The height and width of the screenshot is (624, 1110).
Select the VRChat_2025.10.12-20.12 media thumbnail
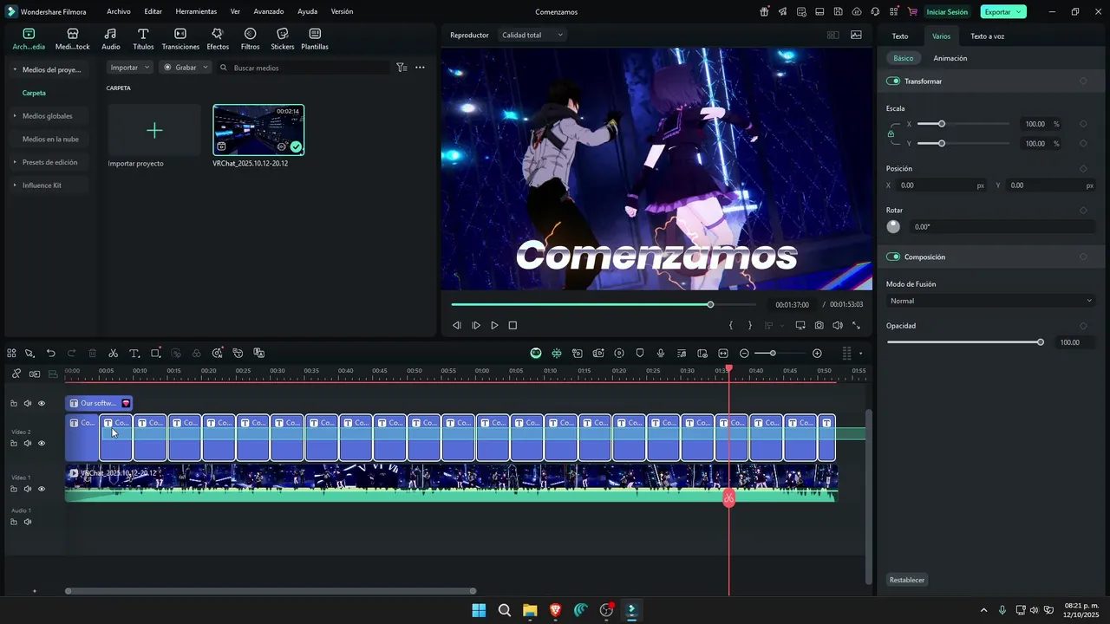(258, 130)
